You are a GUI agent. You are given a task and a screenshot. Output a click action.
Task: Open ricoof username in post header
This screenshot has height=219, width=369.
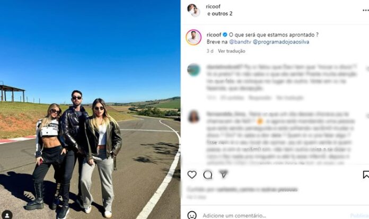pyautogui.click(x=213, y=6)
